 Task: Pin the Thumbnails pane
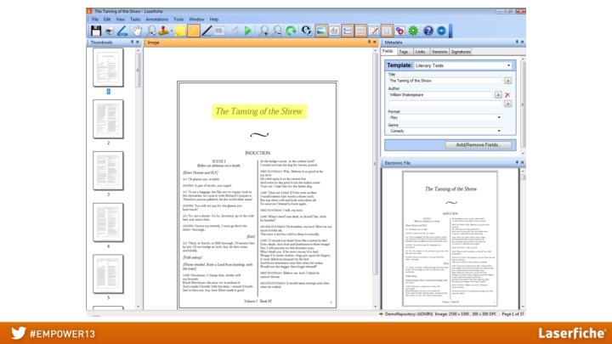pos(132,42)
